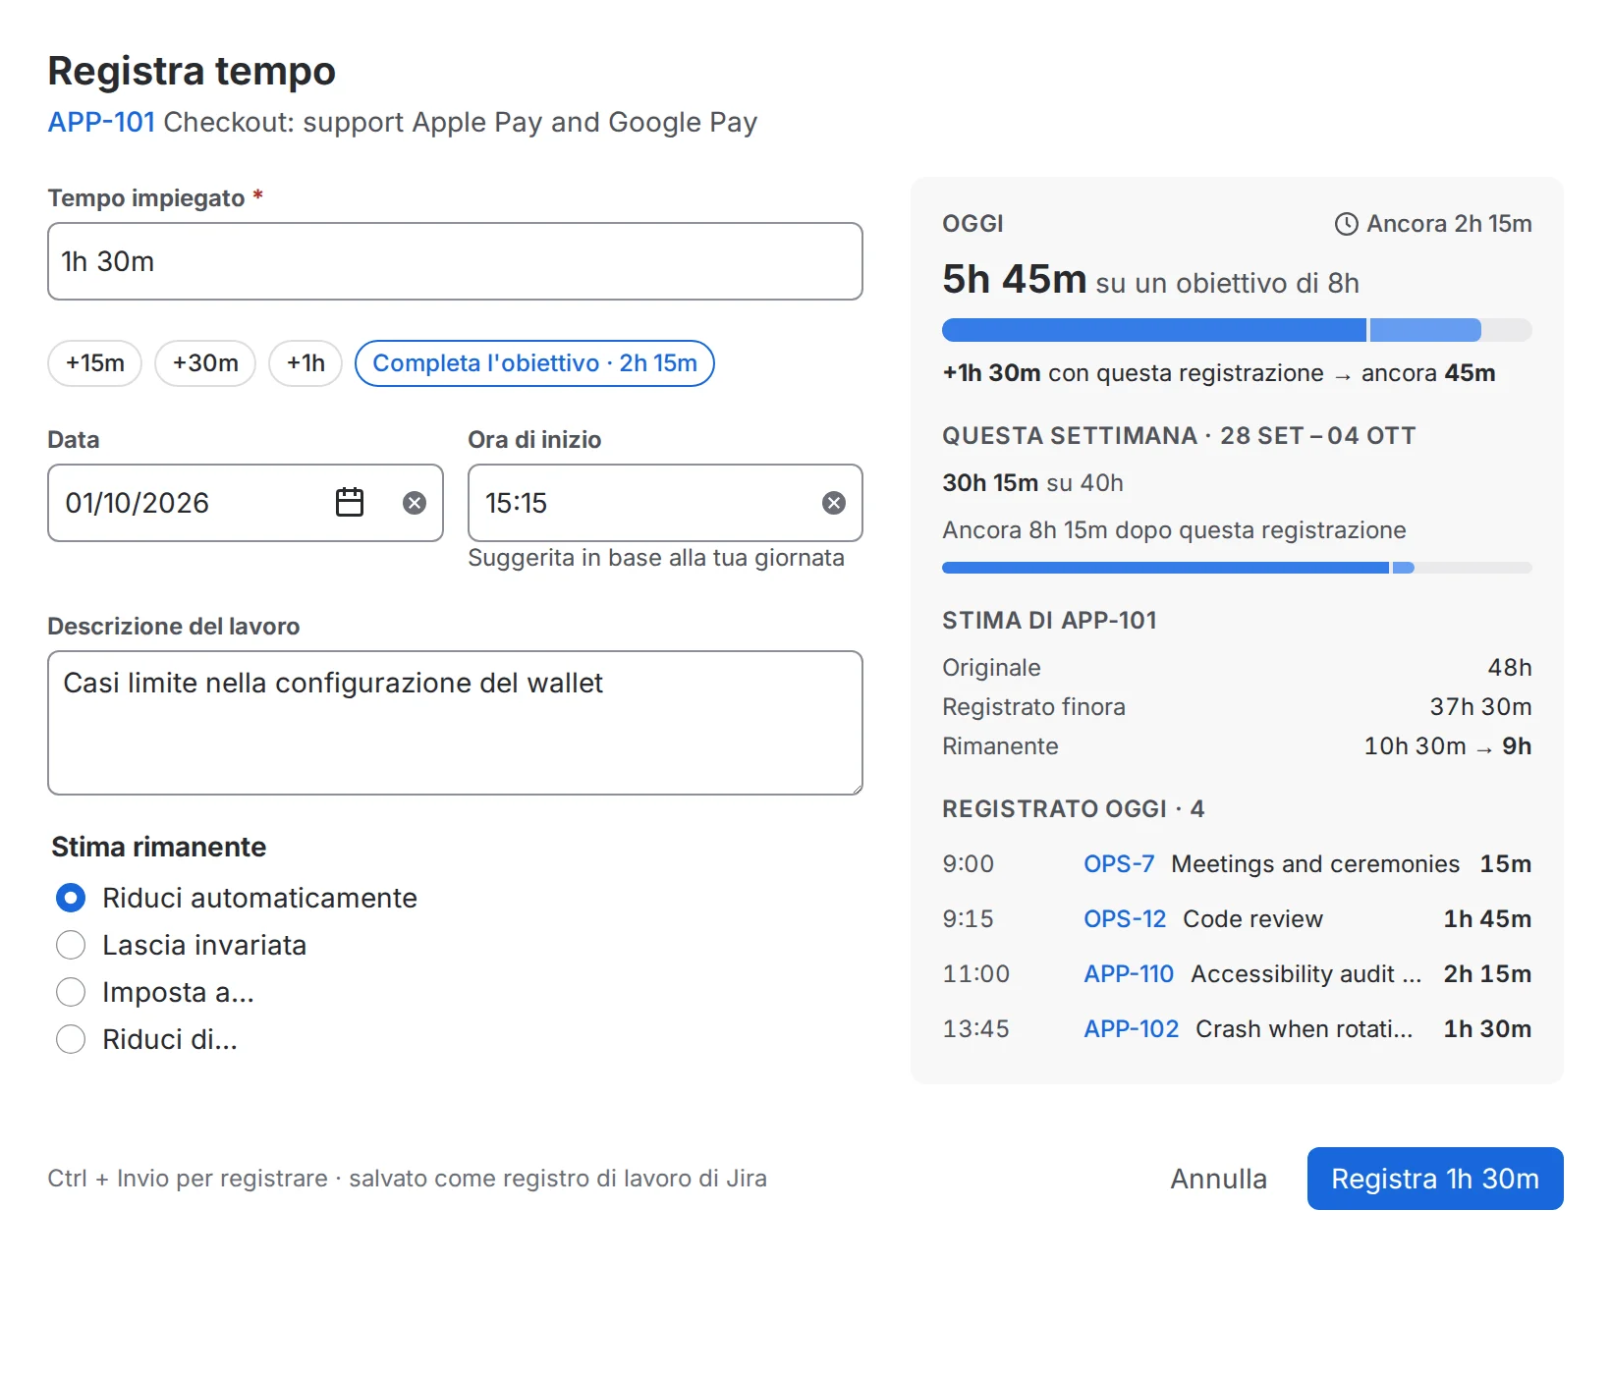1611x1375 pixels.
Task: Select Riduci automaticamente option
Action: (71, 898)
